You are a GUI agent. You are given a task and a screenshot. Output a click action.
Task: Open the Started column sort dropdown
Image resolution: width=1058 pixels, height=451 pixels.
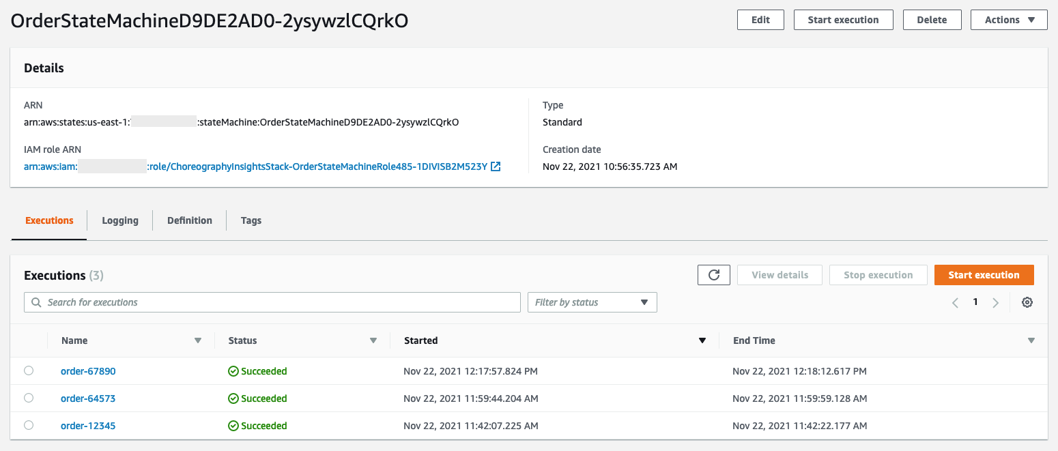702,340
